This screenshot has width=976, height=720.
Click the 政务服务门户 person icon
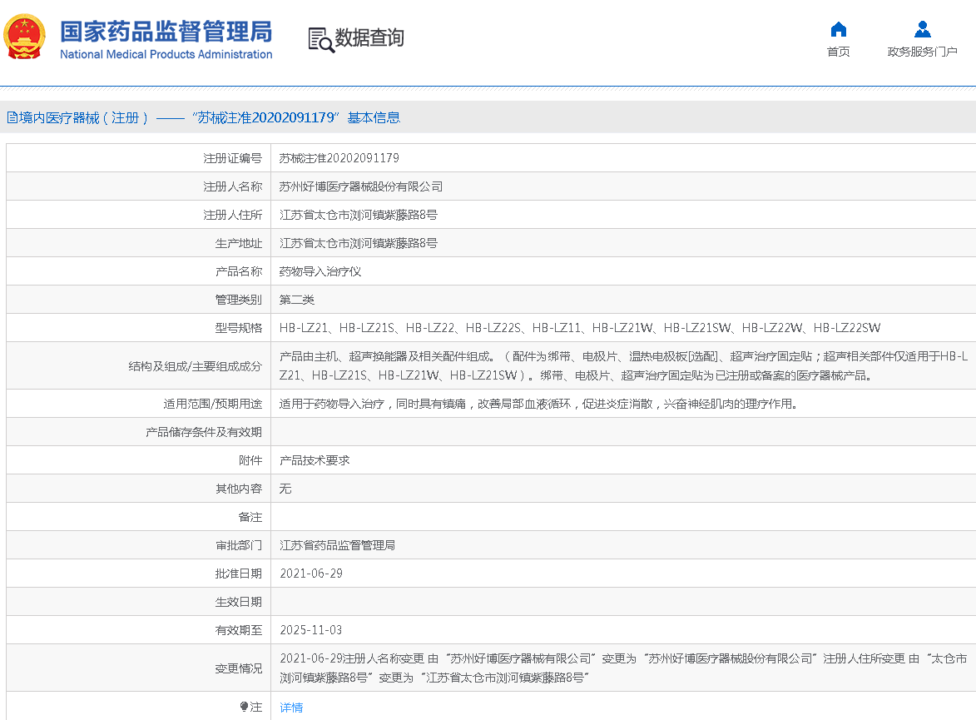click(x=922, y=30)
